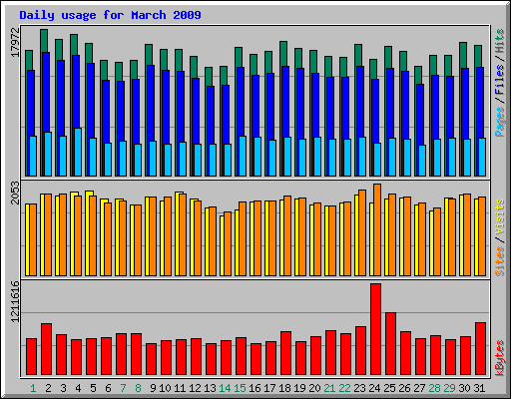
Task: Click the Pages legend label
Action: click(499, 122)
